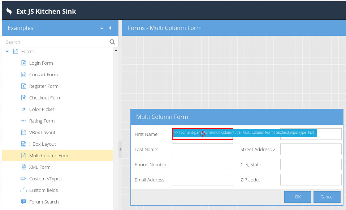Click the splitter collapse handle
The height and width of the screenshot is (210, 346).
tap(120, 149)
